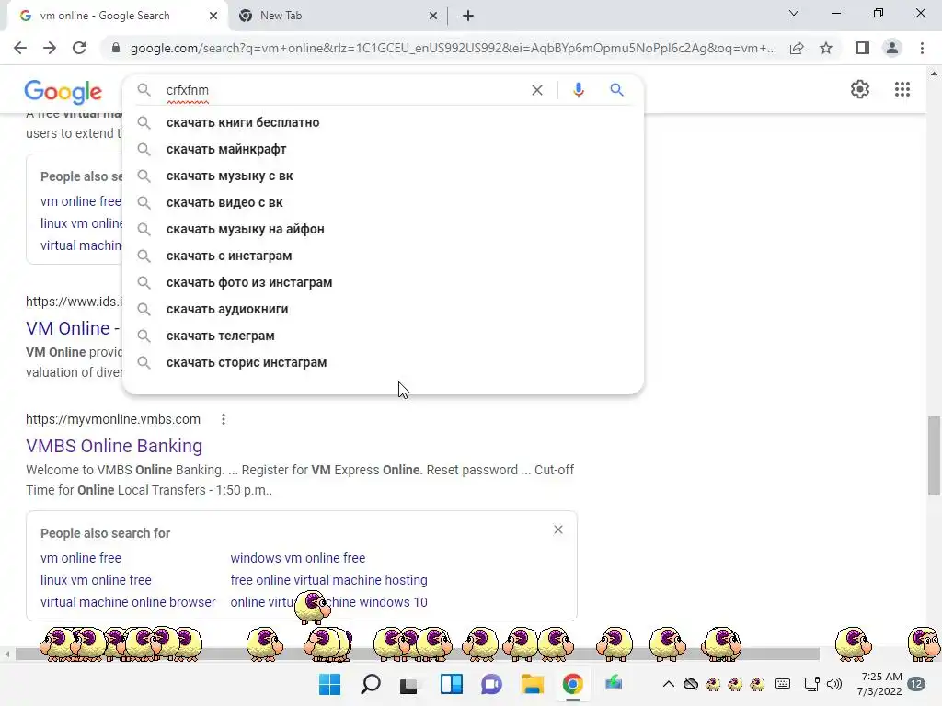Go back to previous page
The image size is (942, 706).
tap(20, 48)
